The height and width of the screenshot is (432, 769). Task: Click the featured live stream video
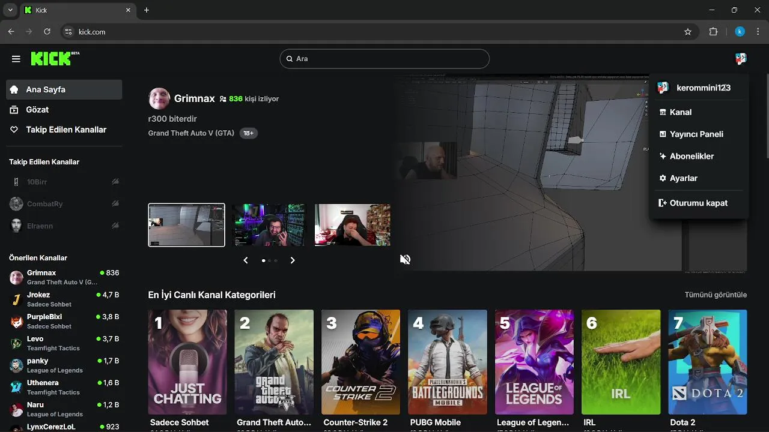[x=571, y=173]
